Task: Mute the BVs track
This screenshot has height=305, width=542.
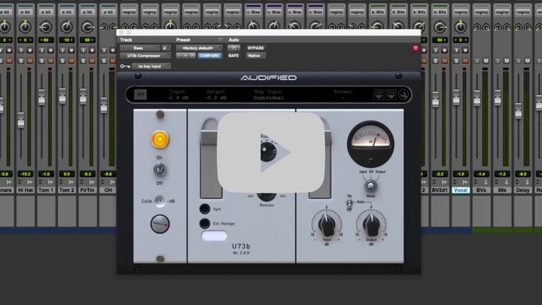Action: click(x=486, y=61)
